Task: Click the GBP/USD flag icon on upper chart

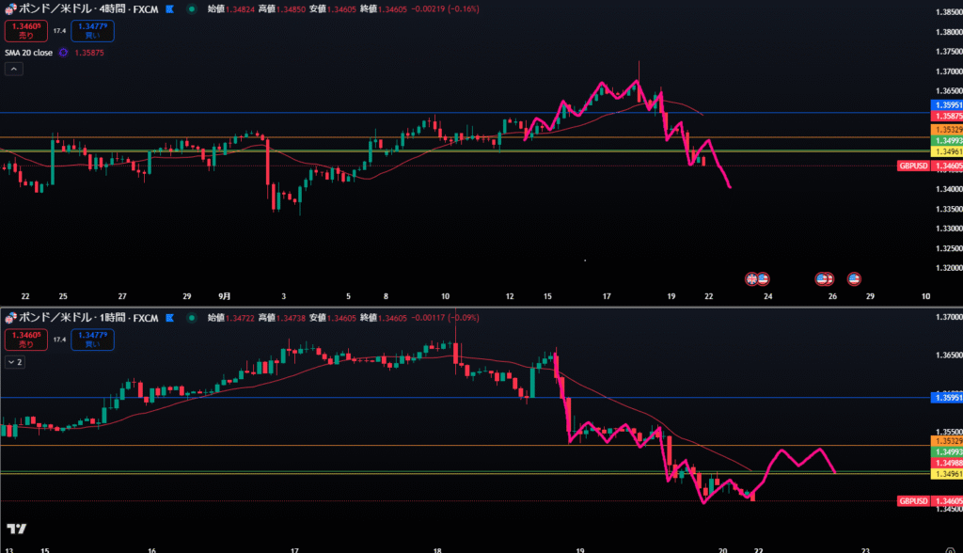Action: [10, 8]
